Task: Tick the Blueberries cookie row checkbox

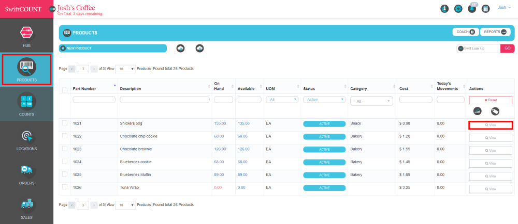Action: coord(65,162)
